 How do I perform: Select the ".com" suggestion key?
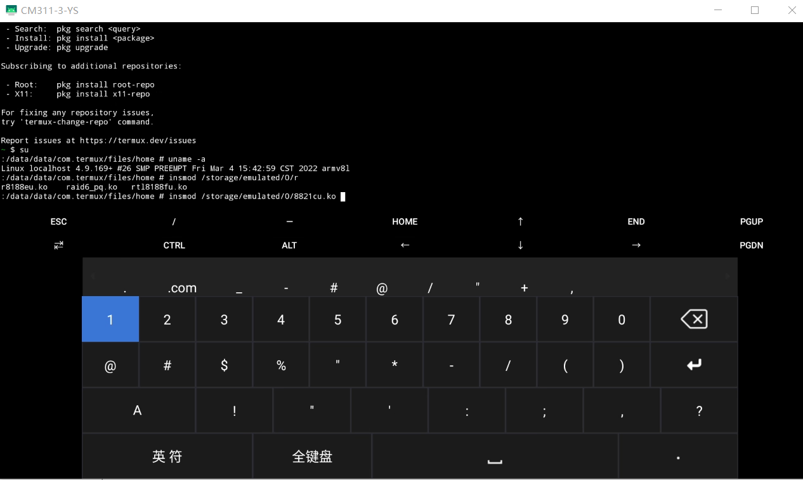click(x=181, y=287)
